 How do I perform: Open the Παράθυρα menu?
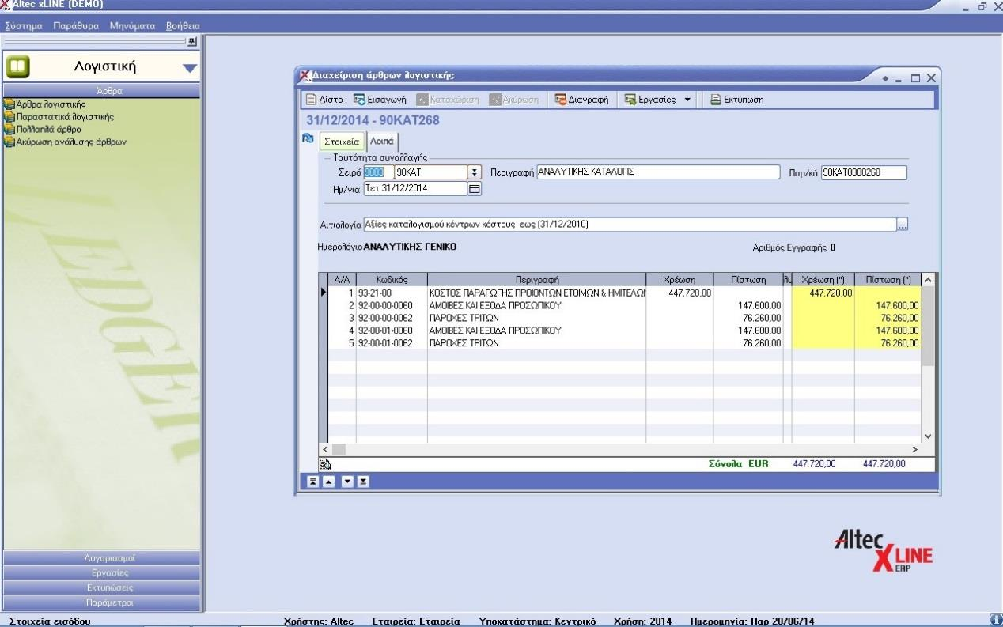[76, 25]
